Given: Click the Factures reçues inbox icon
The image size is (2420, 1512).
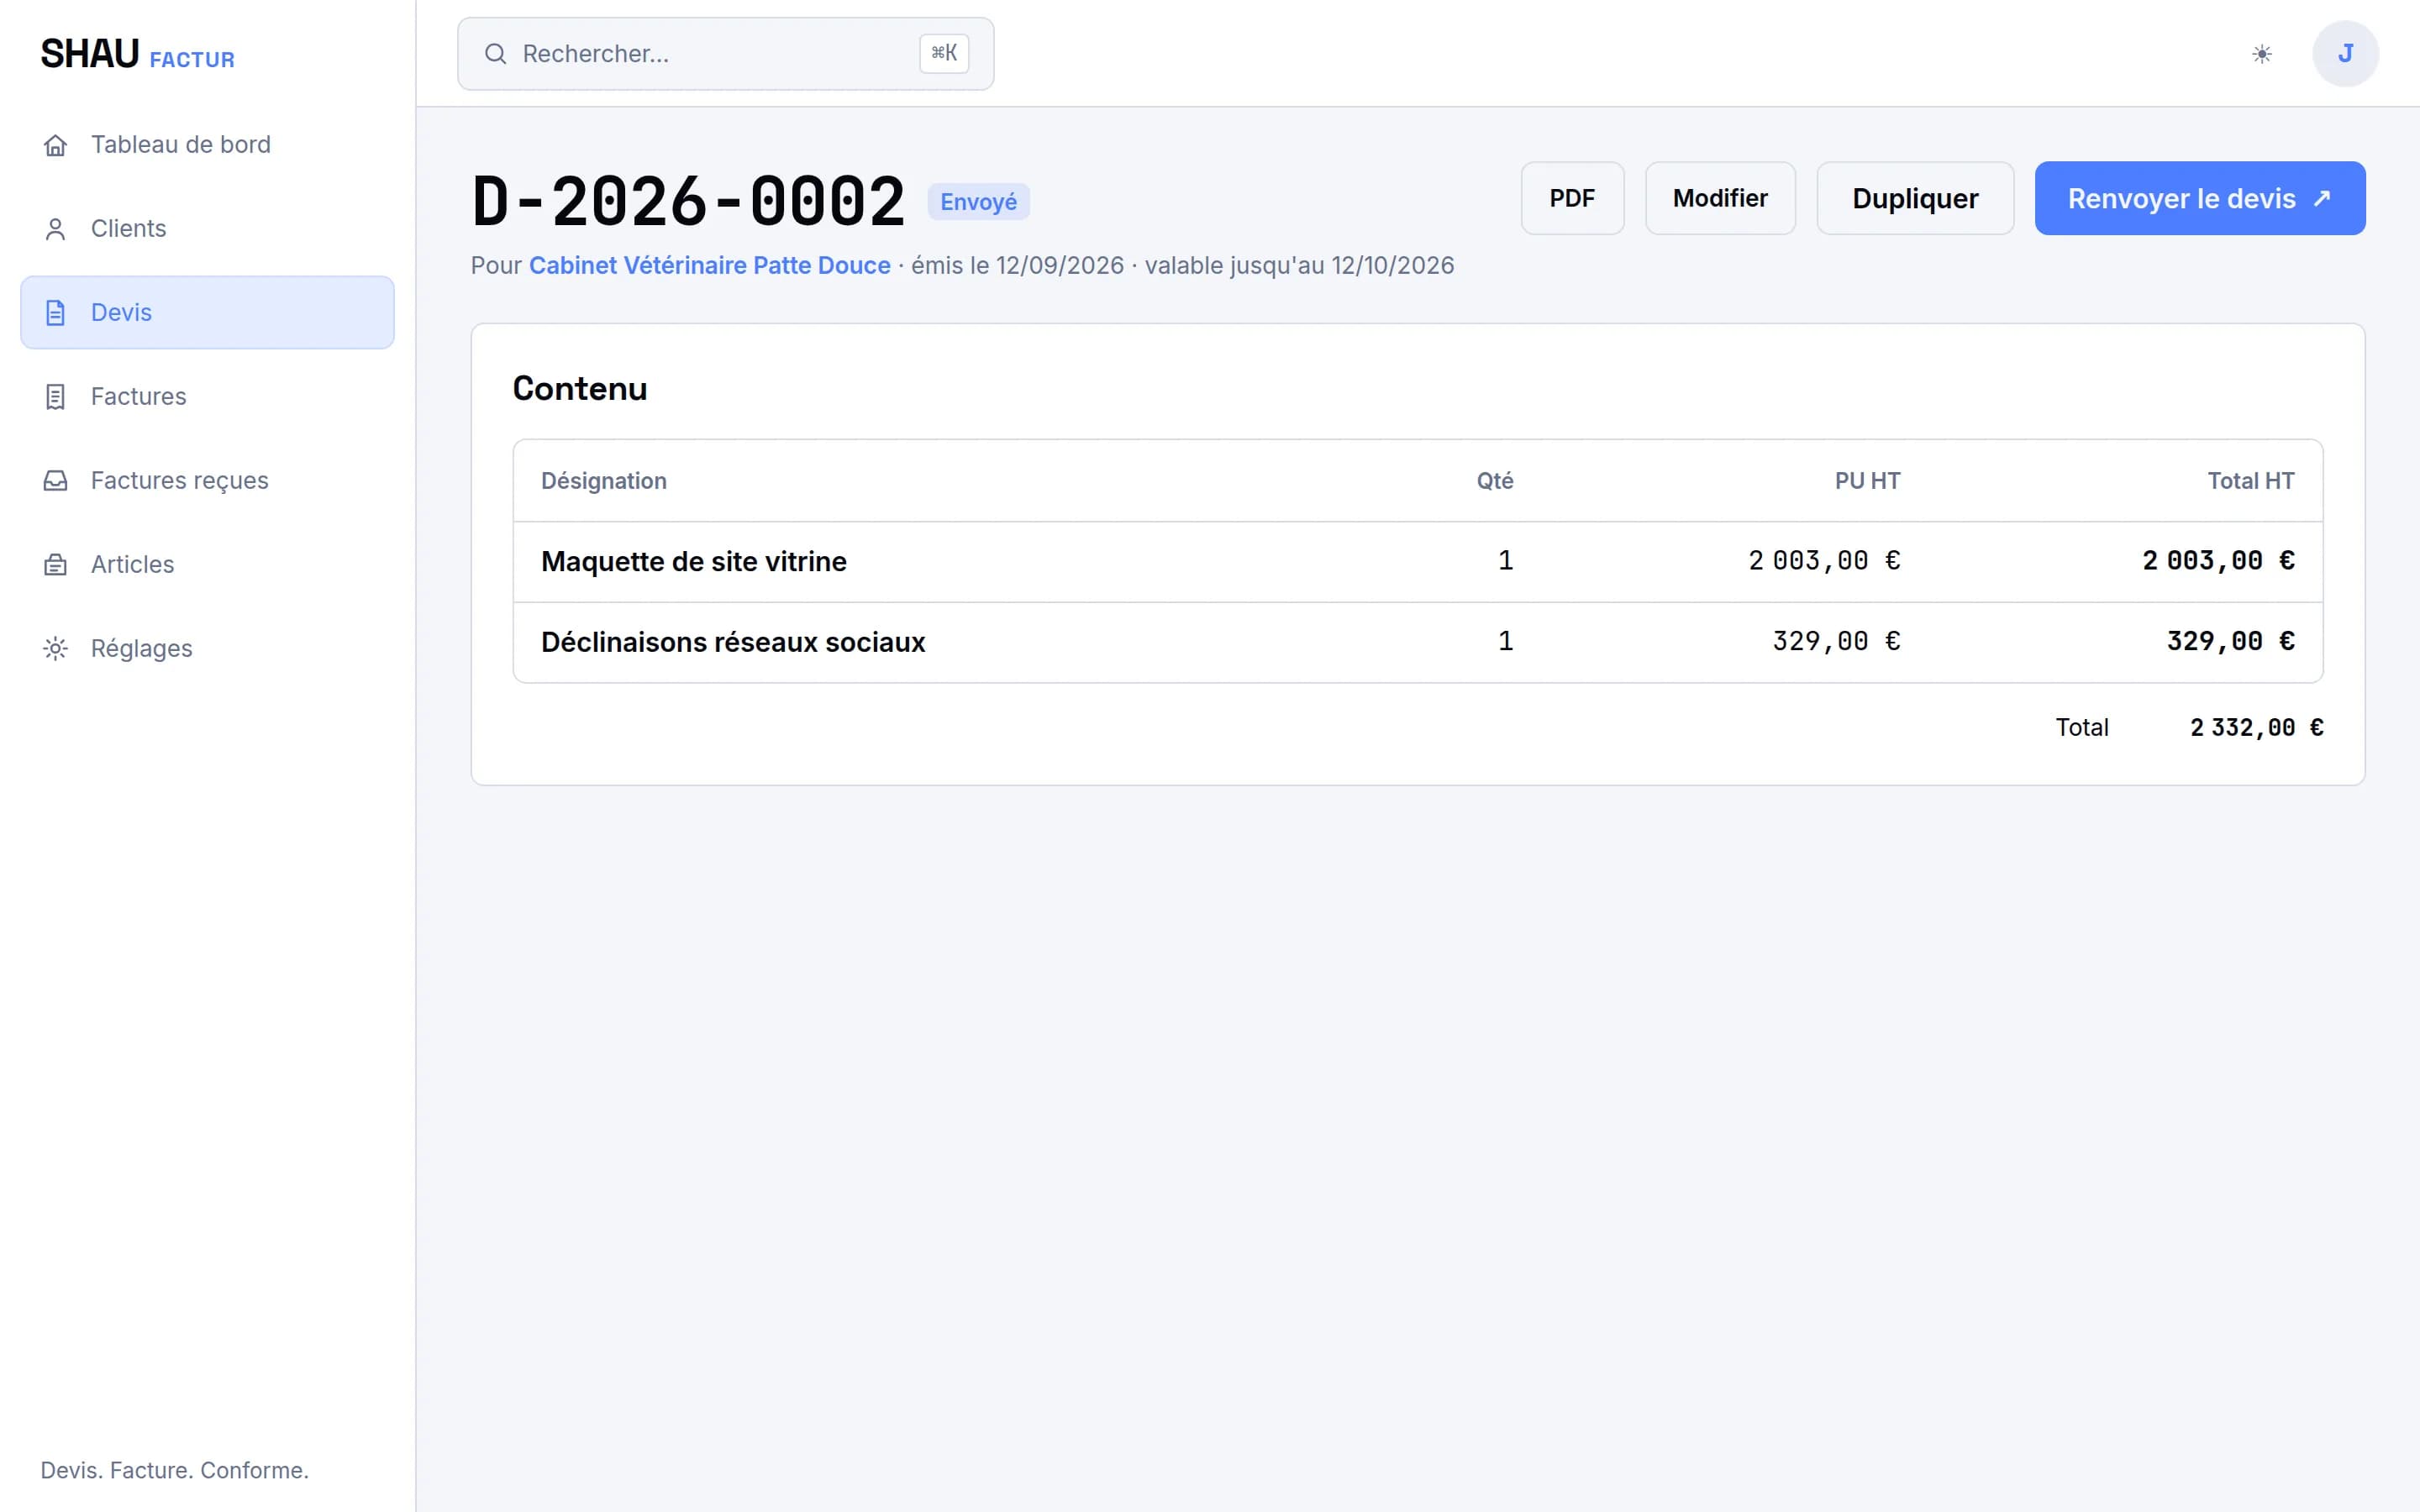Looking at the screenshot, I should click(x=55, y=481).
